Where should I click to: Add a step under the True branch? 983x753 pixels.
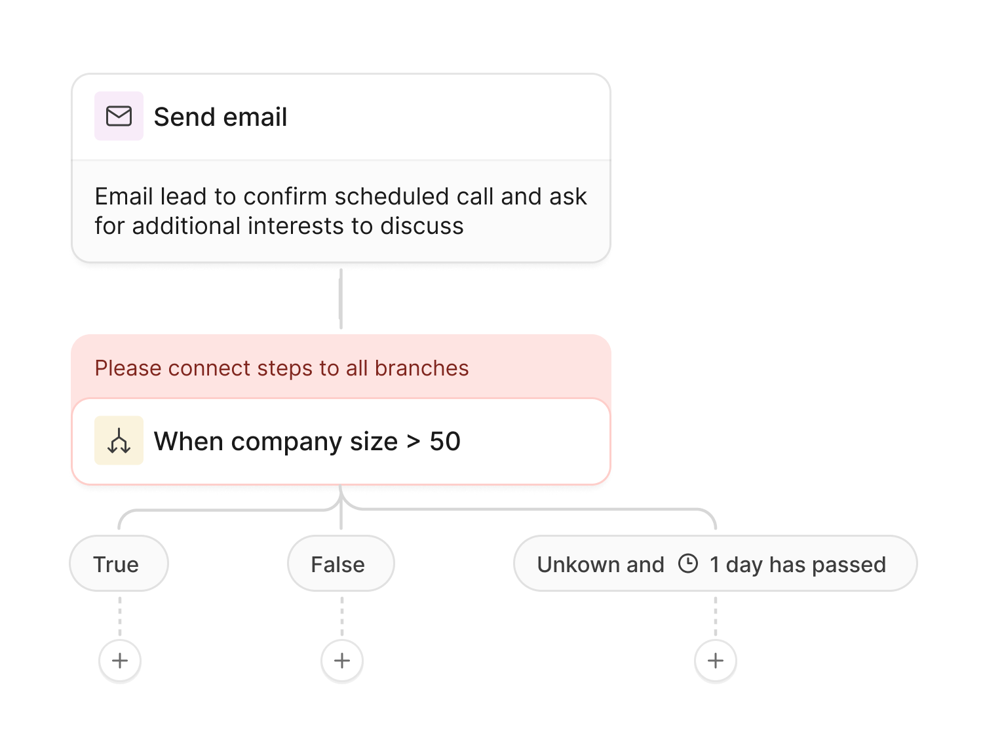coord(120,661)
